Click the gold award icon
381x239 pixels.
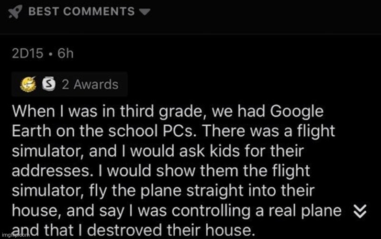tap(28, 85)
